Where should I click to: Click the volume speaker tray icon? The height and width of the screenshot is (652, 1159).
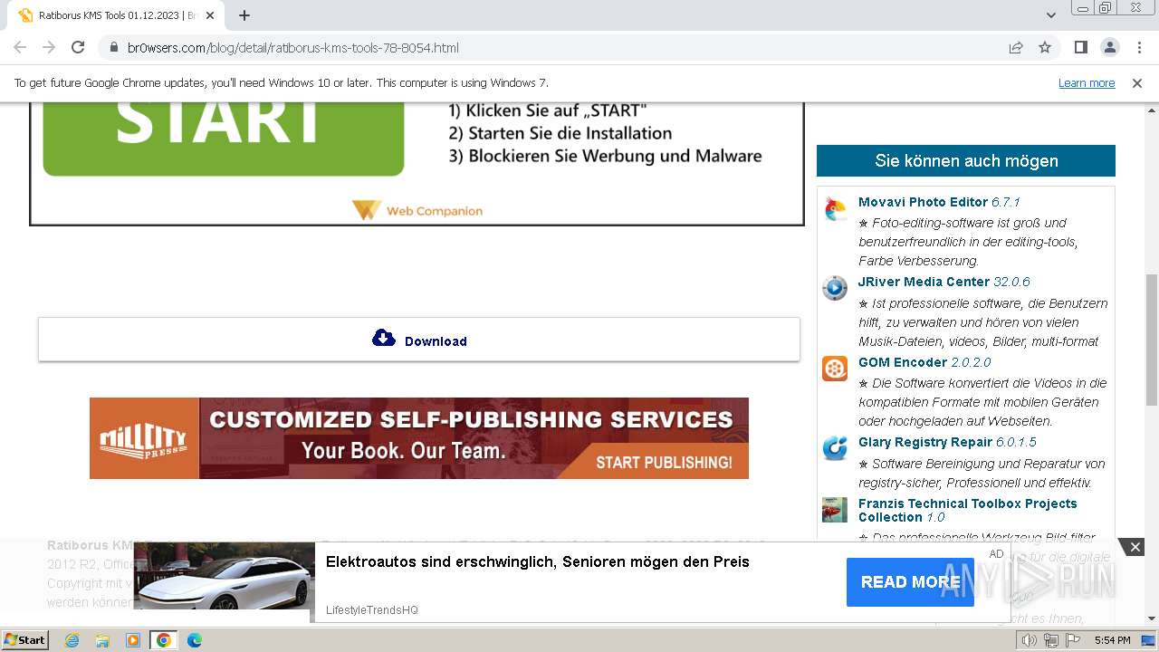(x=1030, y=640)
